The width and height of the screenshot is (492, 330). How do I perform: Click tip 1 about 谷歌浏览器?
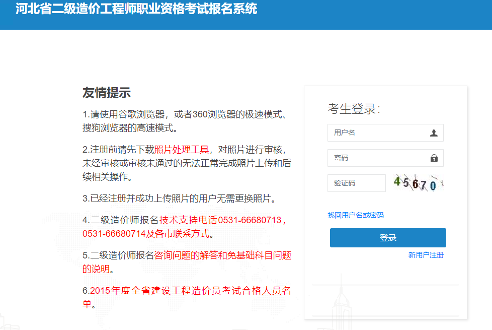coord(185,121)
